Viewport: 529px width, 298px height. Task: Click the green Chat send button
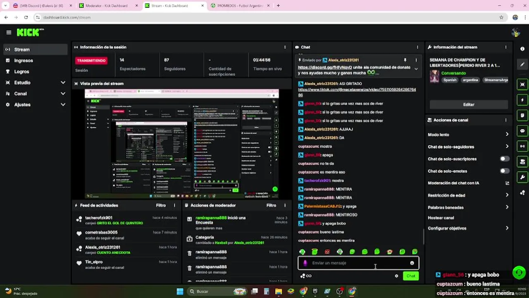pyautogui.click(x=411, y=276)
